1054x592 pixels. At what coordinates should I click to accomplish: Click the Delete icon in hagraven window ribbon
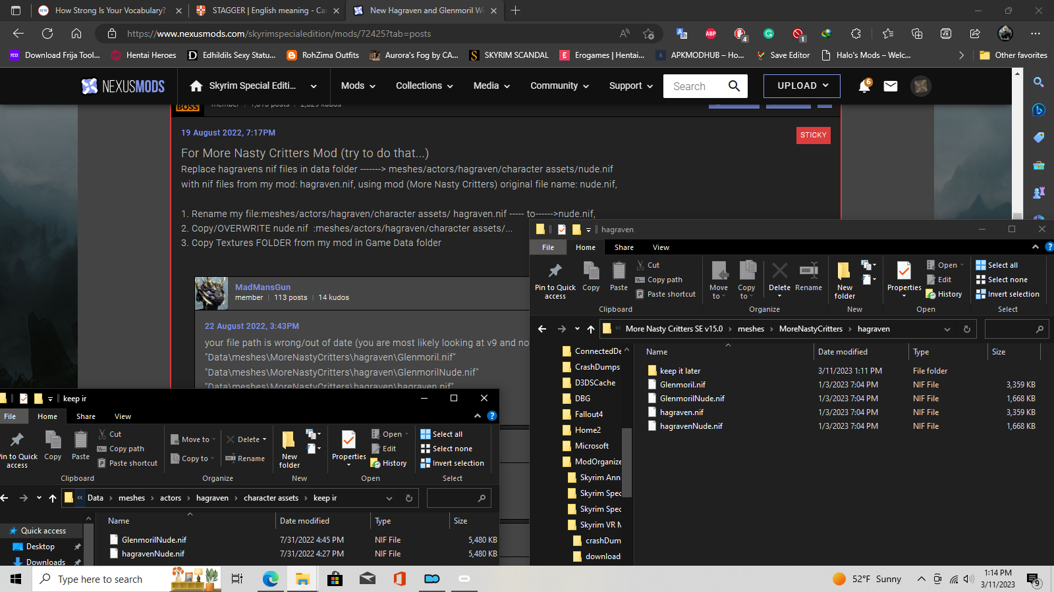[779, 278]
